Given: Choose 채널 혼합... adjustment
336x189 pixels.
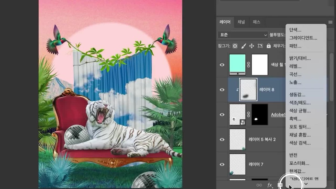Looking at the screenshot, I should [x=300, y=135].
